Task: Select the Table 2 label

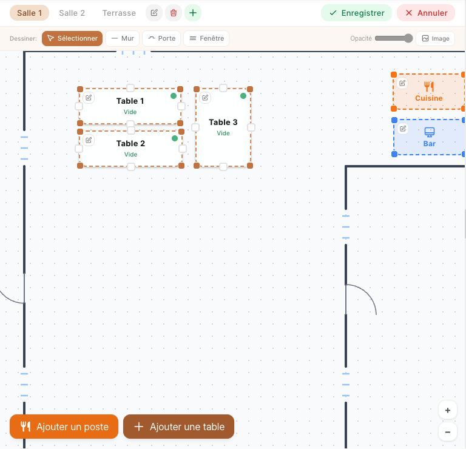Action: [x=131, y=144]
